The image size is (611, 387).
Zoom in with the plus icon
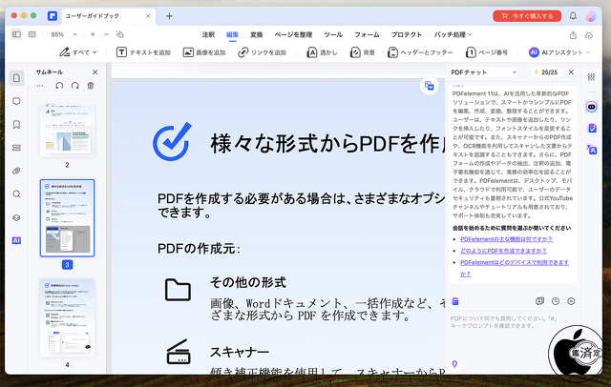93,34
